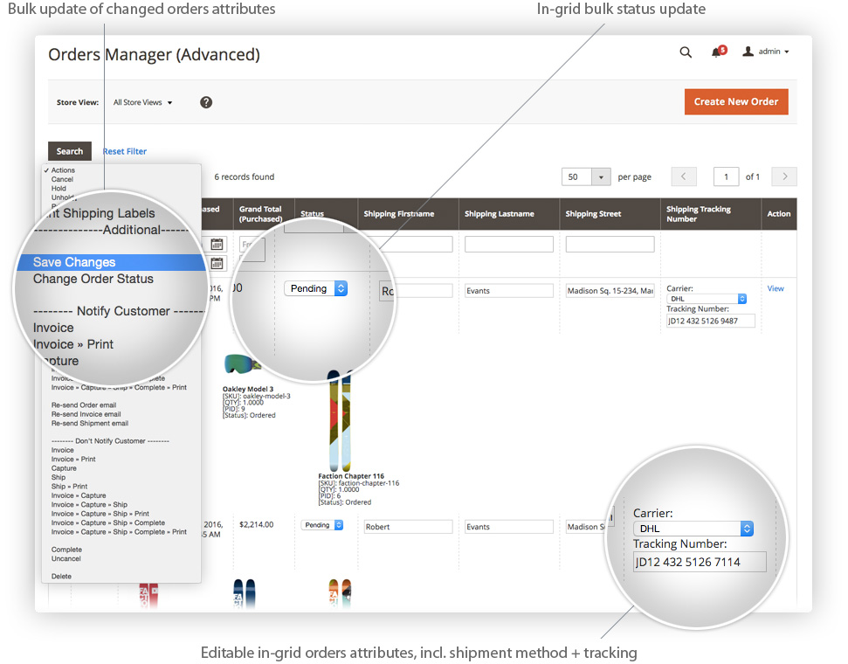The image size is (848, 664).
Task: Click the Reset Filter link
Action: pos(125,151)
